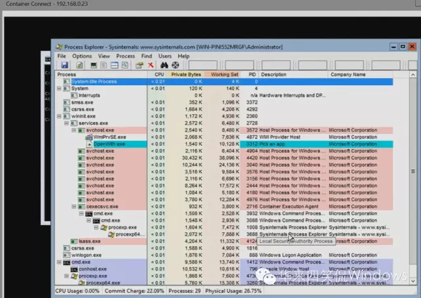Sort by the CPU column header
The width and height of the screenshot is (421, 298).
click(x=157, y=75)
